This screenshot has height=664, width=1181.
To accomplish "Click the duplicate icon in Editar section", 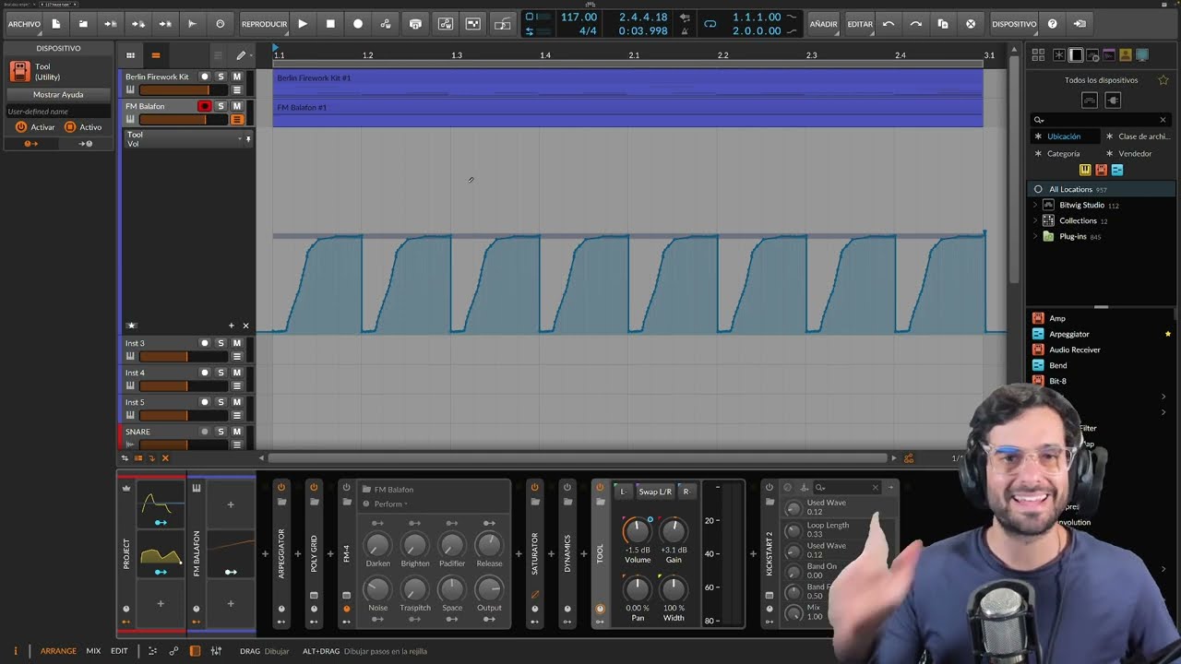I will click(943, 24).
